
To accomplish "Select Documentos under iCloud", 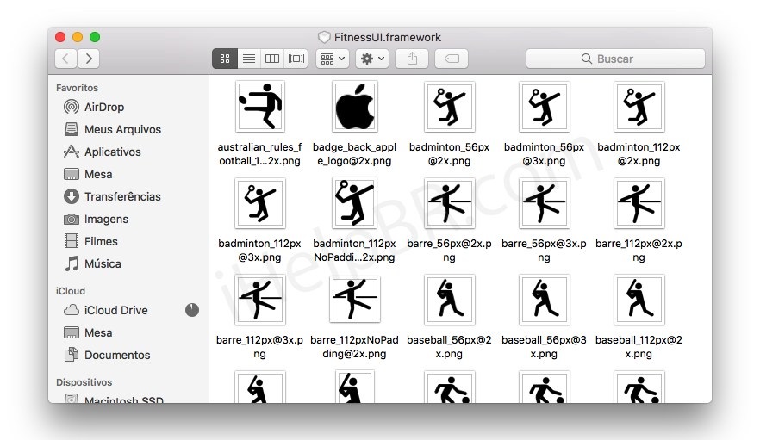I will 116,355.
